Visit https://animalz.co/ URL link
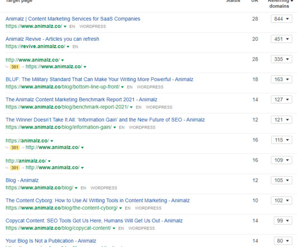The width and height of the screenshot is (297, 247). click(x=27, y=141)
